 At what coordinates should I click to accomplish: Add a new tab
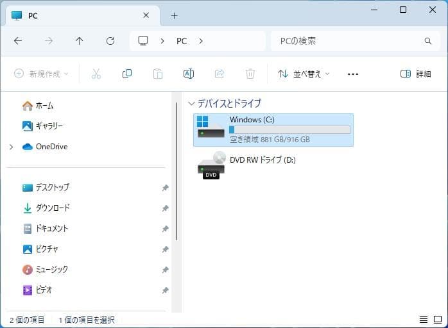pos(174,15)
